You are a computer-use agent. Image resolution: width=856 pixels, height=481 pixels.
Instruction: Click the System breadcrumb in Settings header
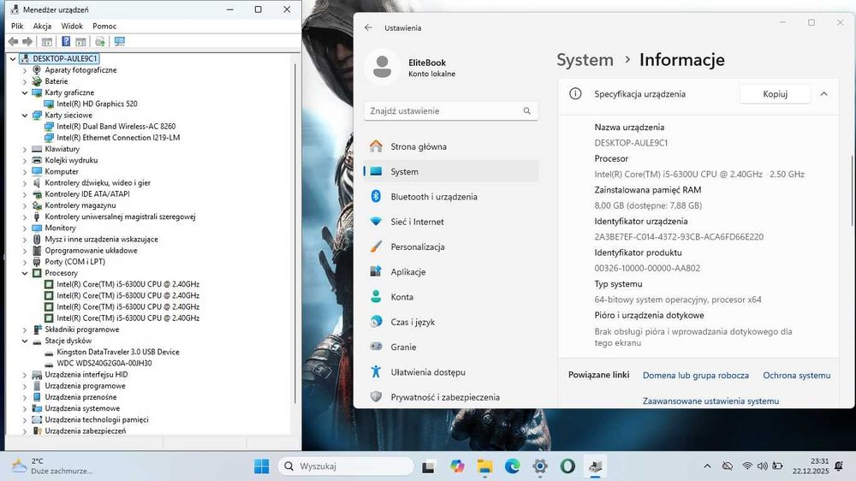[585, 60]
